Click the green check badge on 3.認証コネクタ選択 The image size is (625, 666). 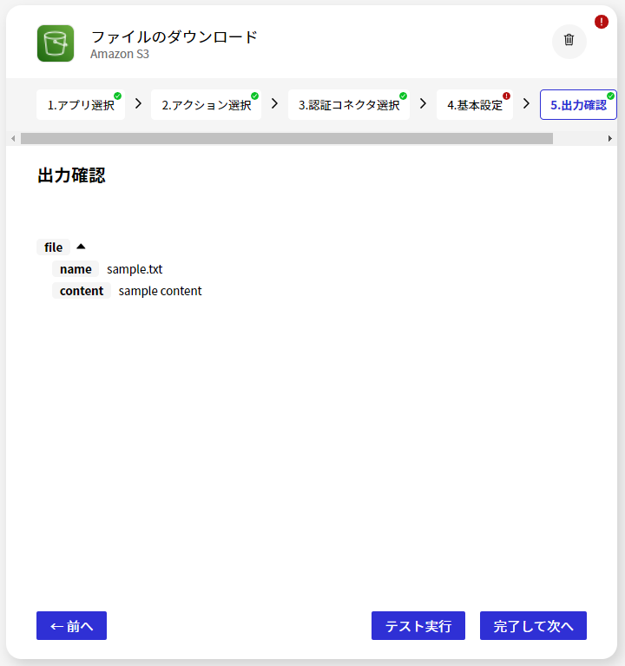tap(403, 96)
